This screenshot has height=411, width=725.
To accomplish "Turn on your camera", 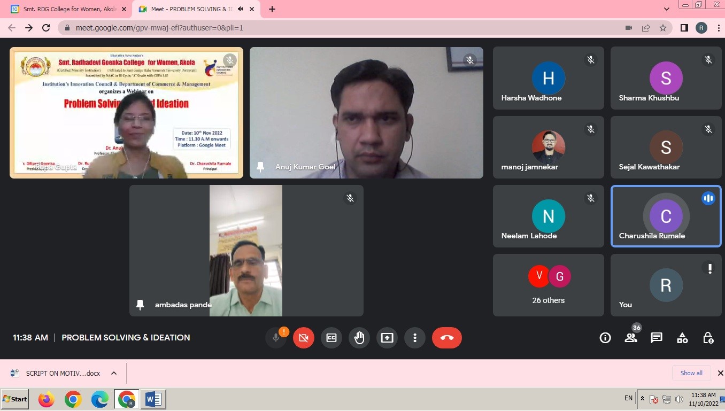I will (x=304, y=338).
